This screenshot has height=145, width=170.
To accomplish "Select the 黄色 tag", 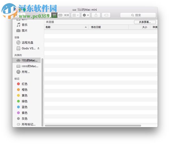I will 24,95.
